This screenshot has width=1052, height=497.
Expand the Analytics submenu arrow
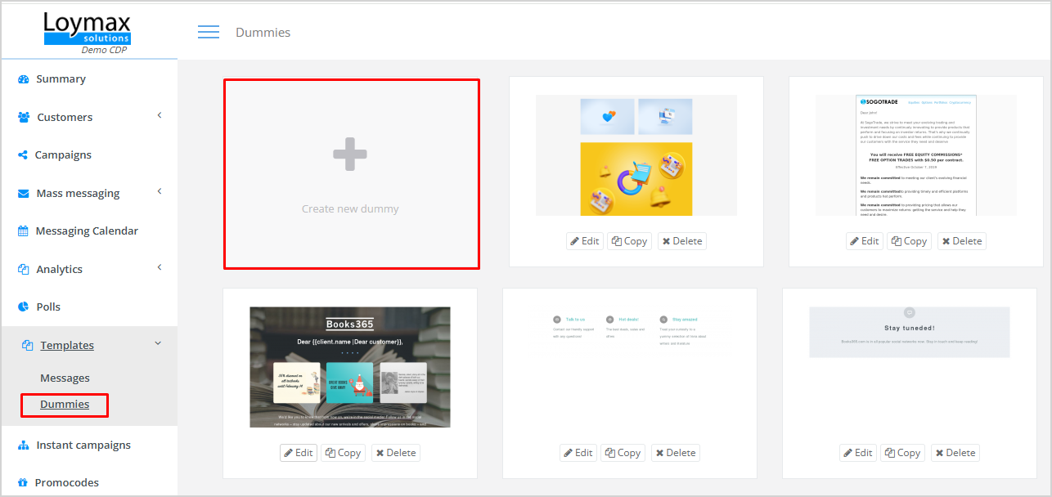pos(160,267)
